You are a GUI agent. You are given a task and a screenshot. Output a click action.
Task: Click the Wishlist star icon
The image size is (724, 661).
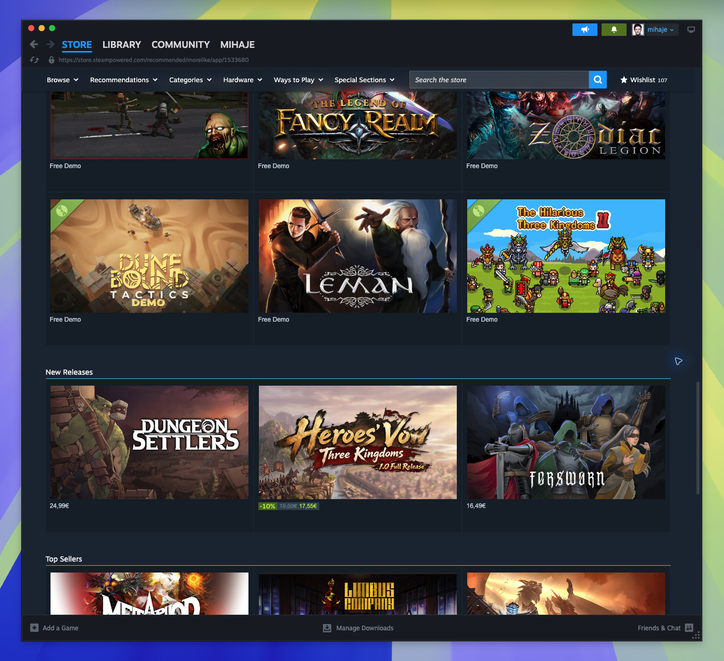624,80
